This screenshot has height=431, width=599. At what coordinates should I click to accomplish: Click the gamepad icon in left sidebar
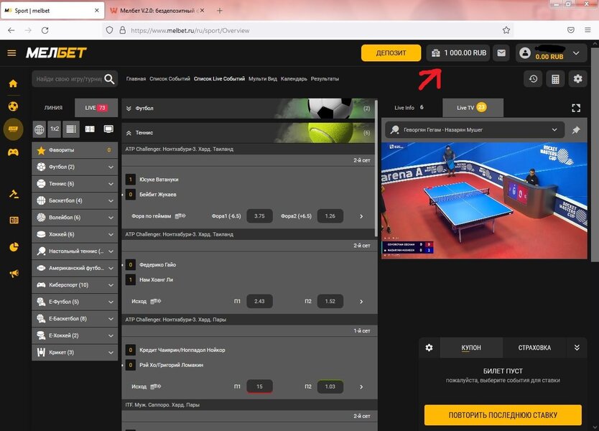[13, 152]
